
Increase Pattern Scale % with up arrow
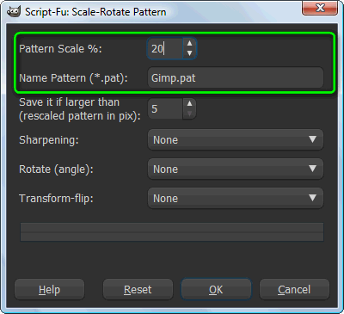(189, 43)
